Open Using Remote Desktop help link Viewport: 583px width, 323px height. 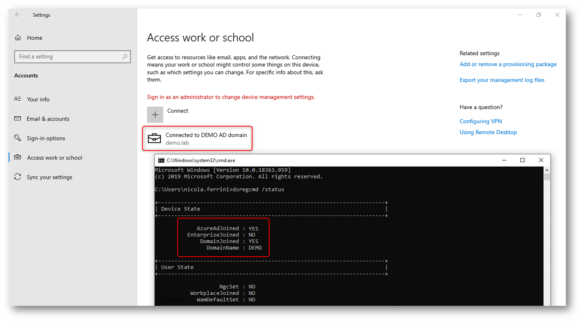tap(488, 132)
